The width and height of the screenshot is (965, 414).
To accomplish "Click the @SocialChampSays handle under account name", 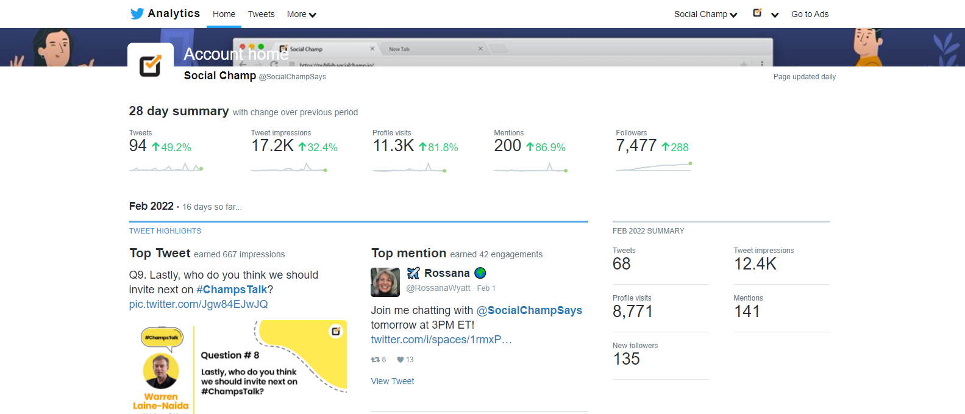I will 293,77.
